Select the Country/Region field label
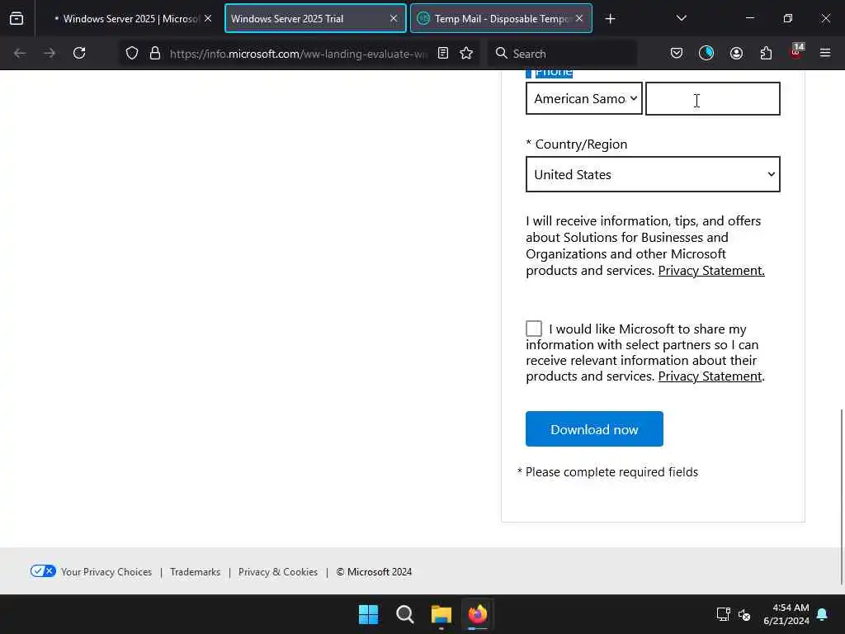The height and width of the screenshot is (634, 845). [581, 144]
